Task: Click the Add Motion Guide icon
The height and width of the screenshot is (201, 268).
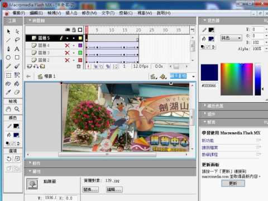Action: click(x=36, y=66)
